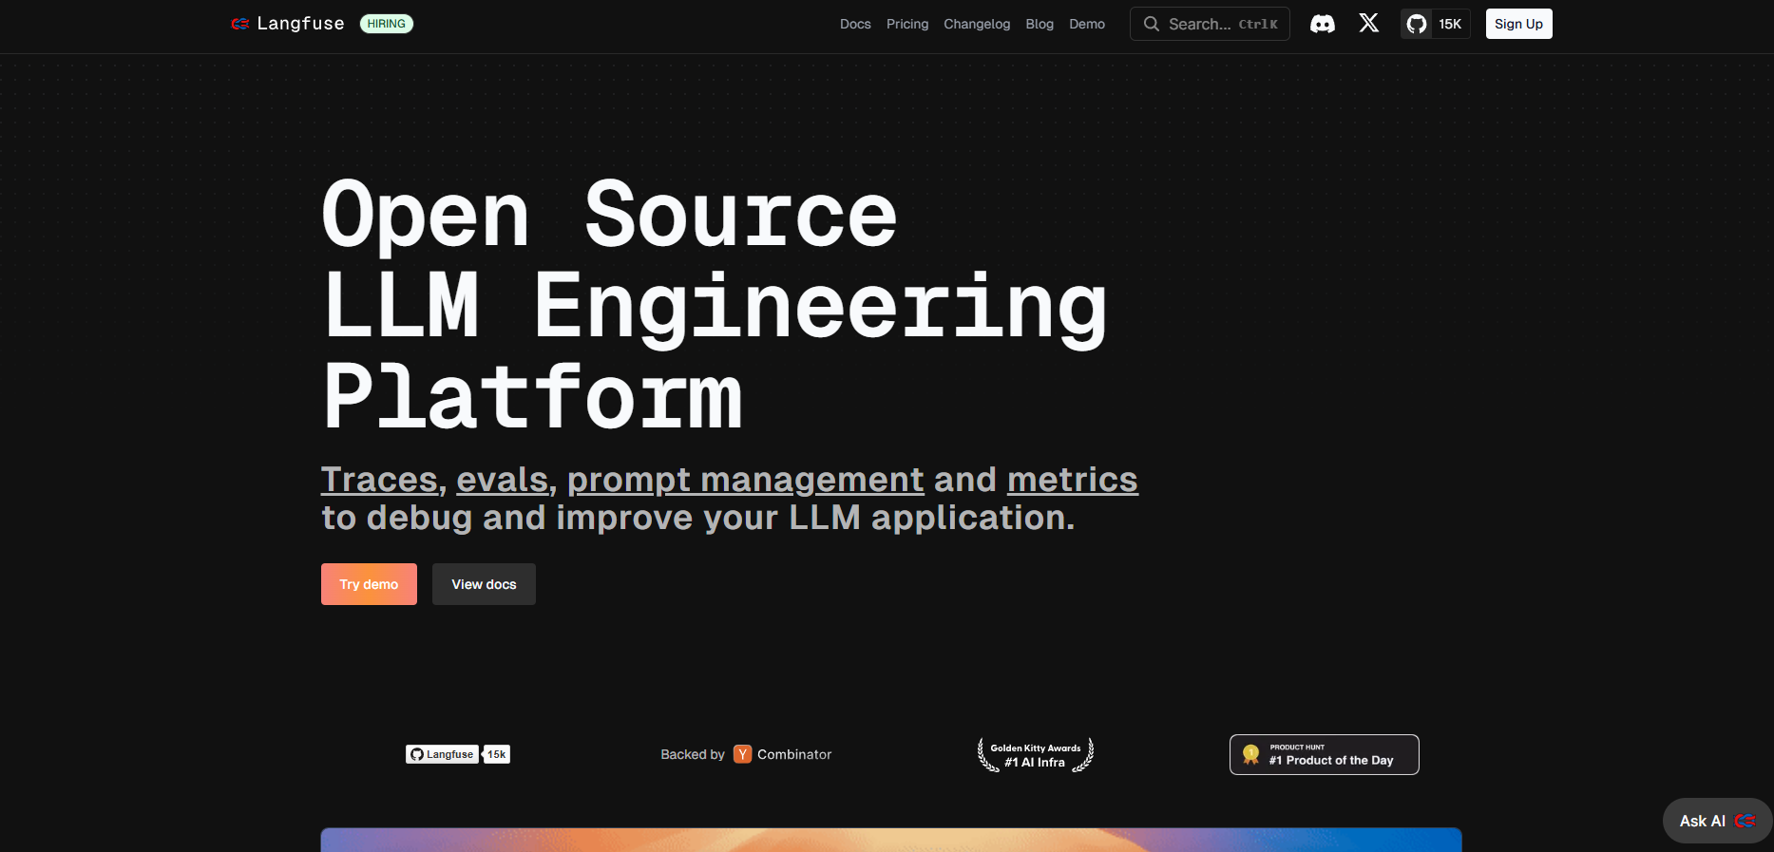
Task: Open the Demo nav link
Action: point(1086,24)
